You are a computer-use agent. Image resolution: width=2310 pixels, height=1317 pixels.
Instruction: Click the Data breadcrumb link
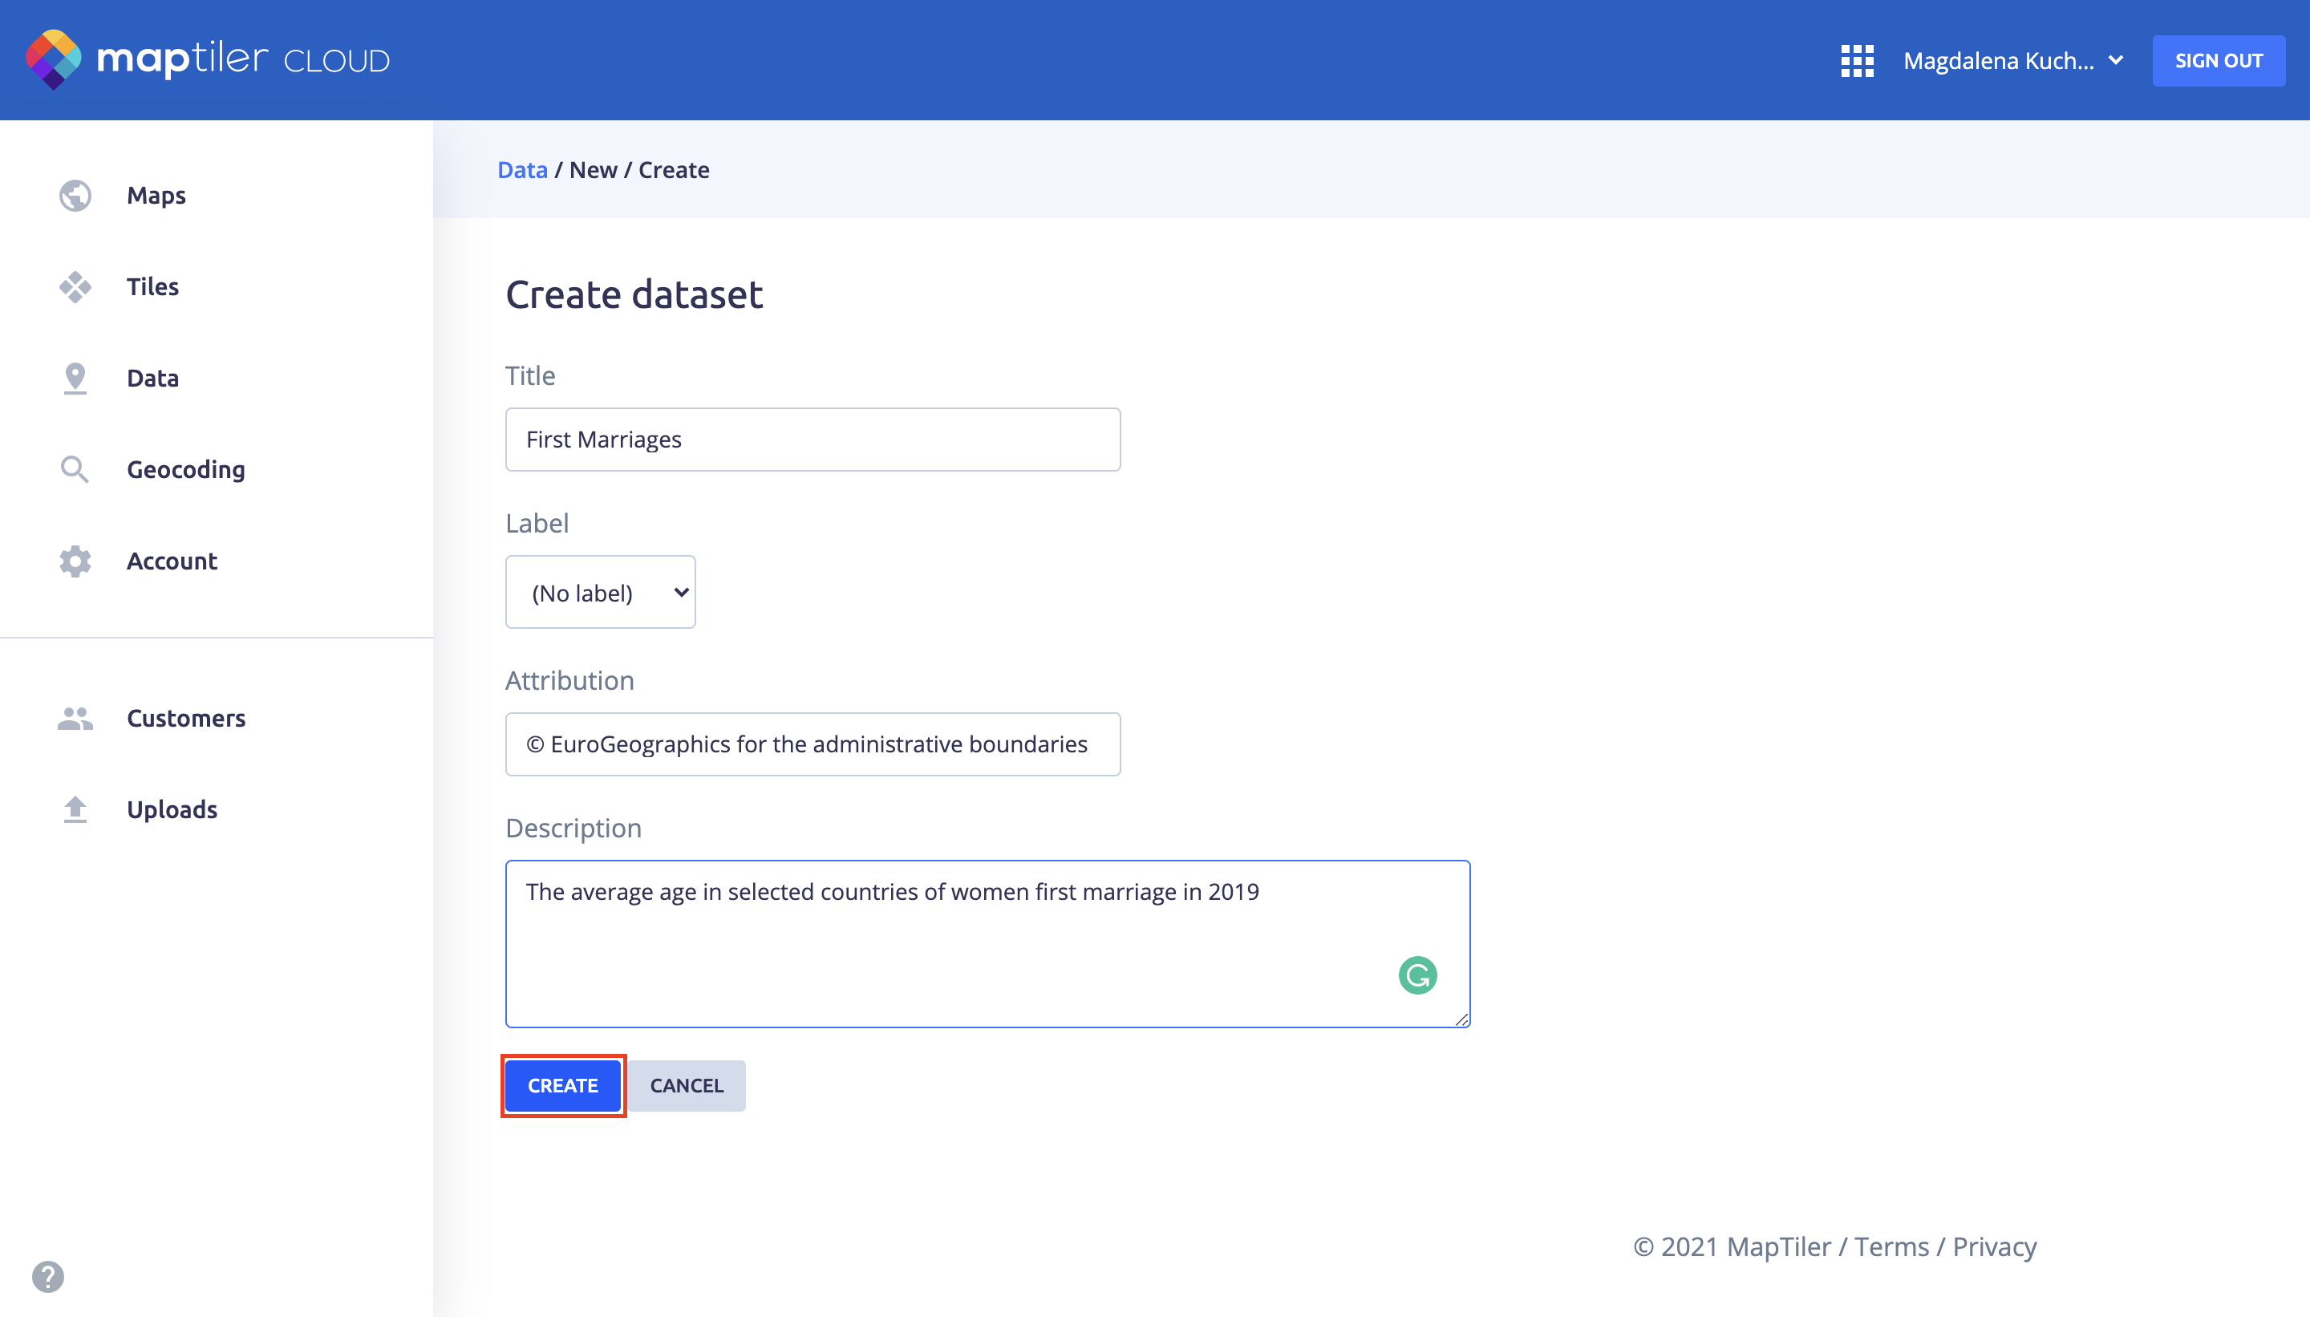(522, 170)
